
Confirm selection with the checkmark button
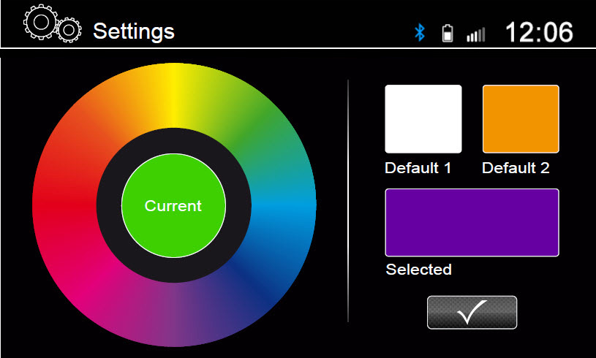[472, 313]
